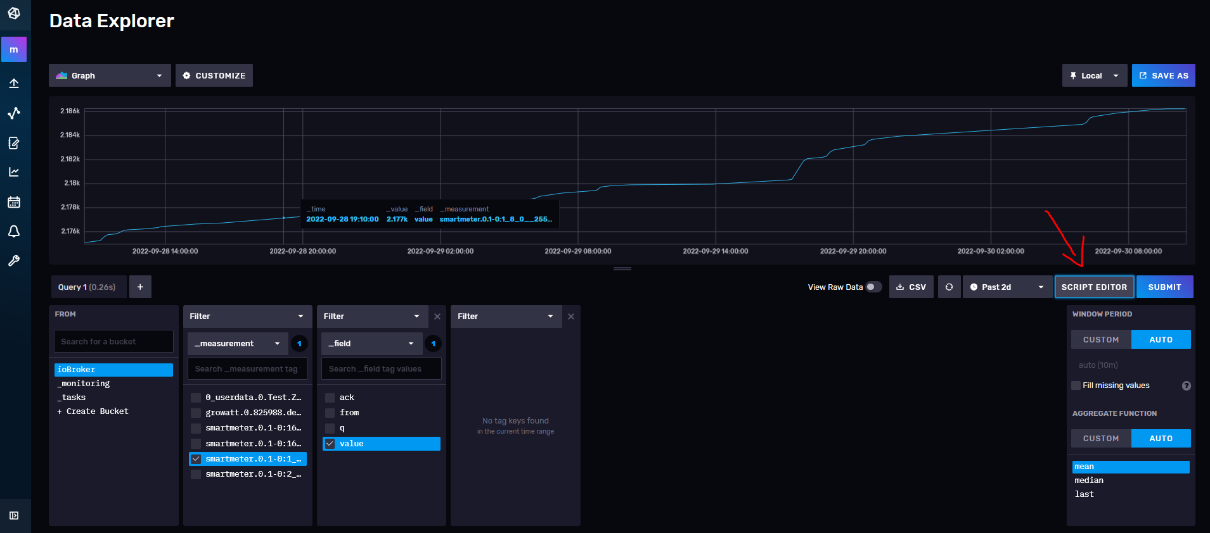
Task: Open Tasks calendar icon in sidebar
Action: (x=14, y=203)
